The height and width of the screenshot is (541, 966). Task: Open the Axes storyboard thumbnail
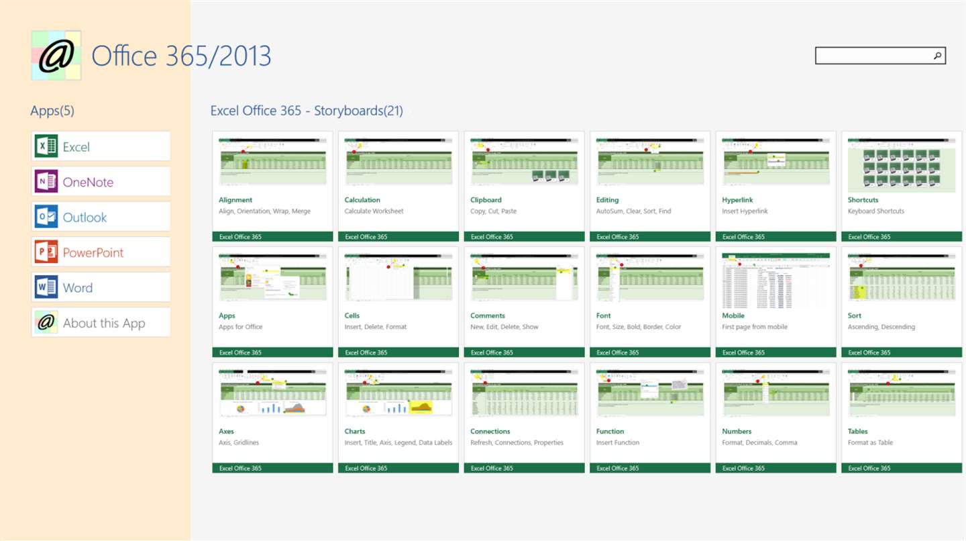(272, 395)
